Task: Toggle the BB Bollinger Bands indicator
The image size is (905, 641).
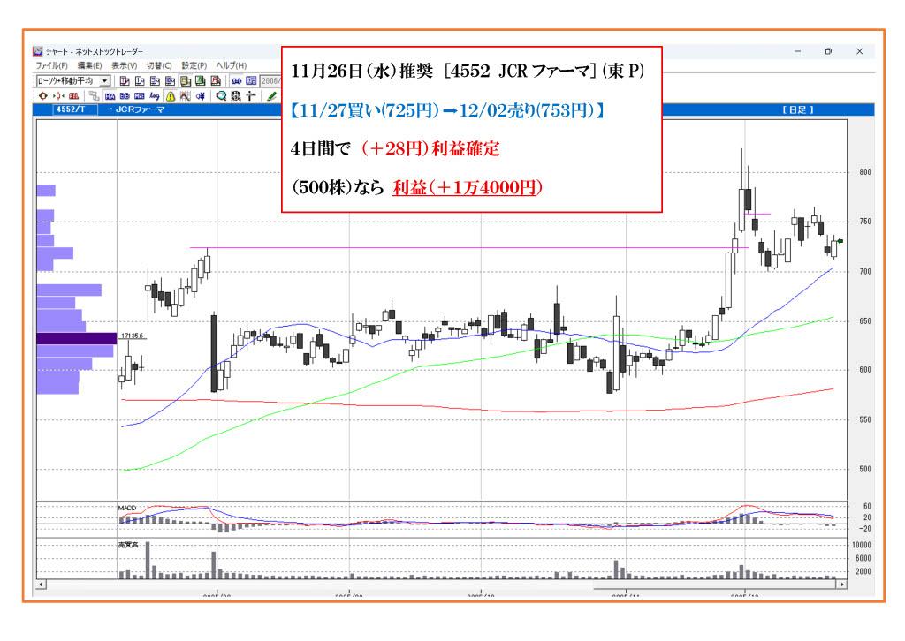Action: pos(125,95)
